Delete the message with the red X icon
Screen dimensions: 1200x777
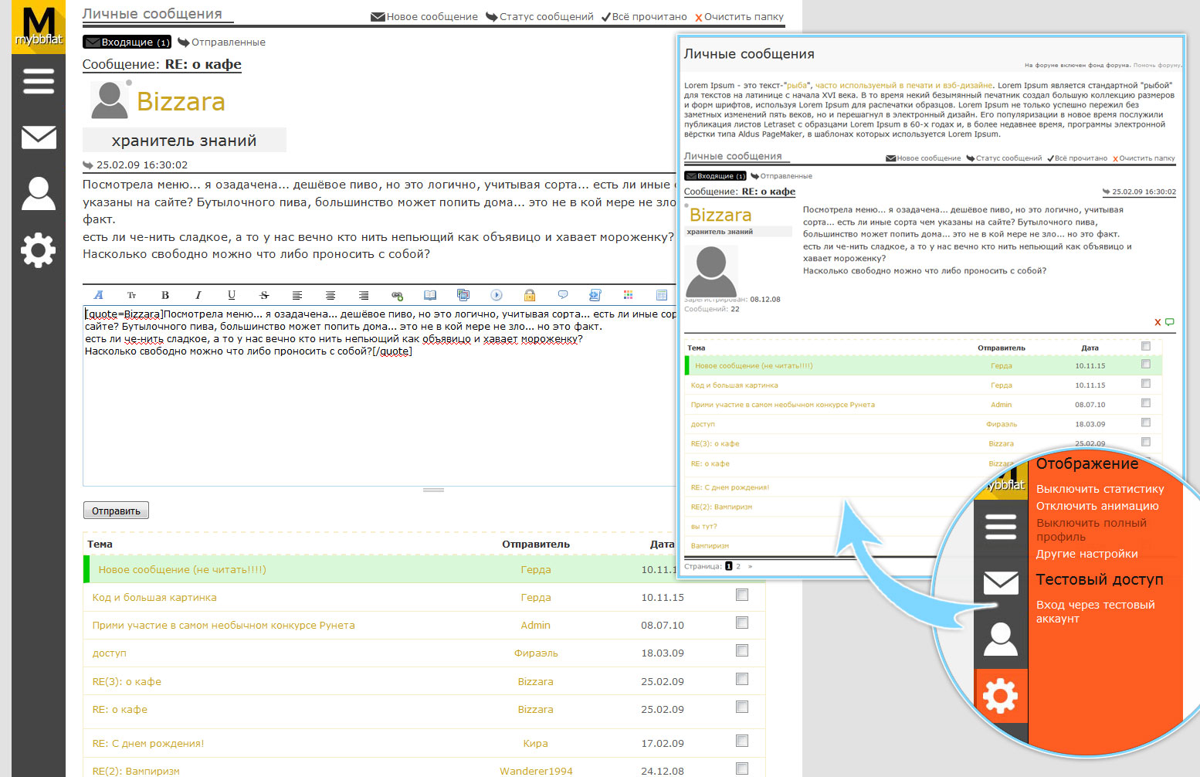1158,322
